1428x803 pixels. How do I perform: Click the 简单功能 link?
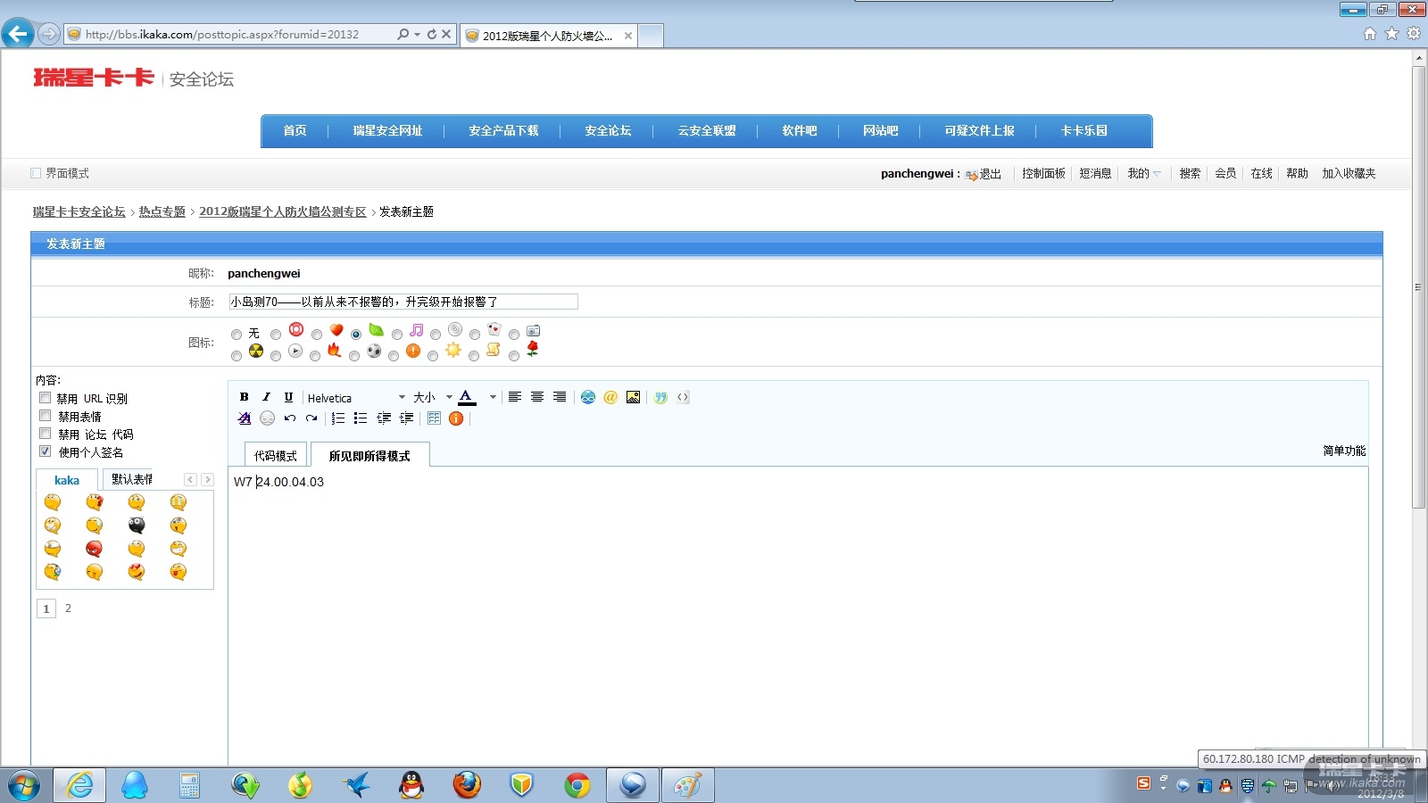pos(1344,451)
